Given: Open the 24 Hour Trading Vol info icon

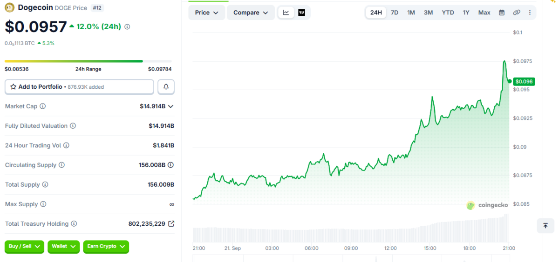Looking at the screenshot, I should pyautogui.click(x=66, y=145).
